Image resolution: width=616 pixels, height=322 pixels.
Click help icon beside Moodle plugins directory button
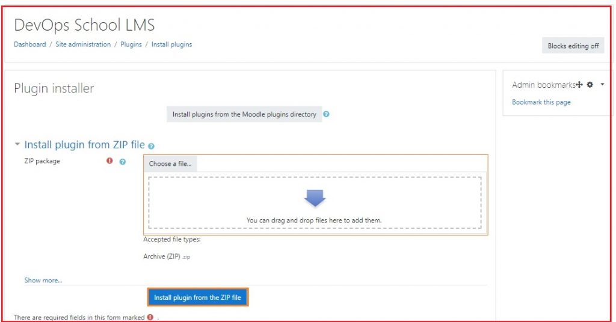[x=326, y=114]
